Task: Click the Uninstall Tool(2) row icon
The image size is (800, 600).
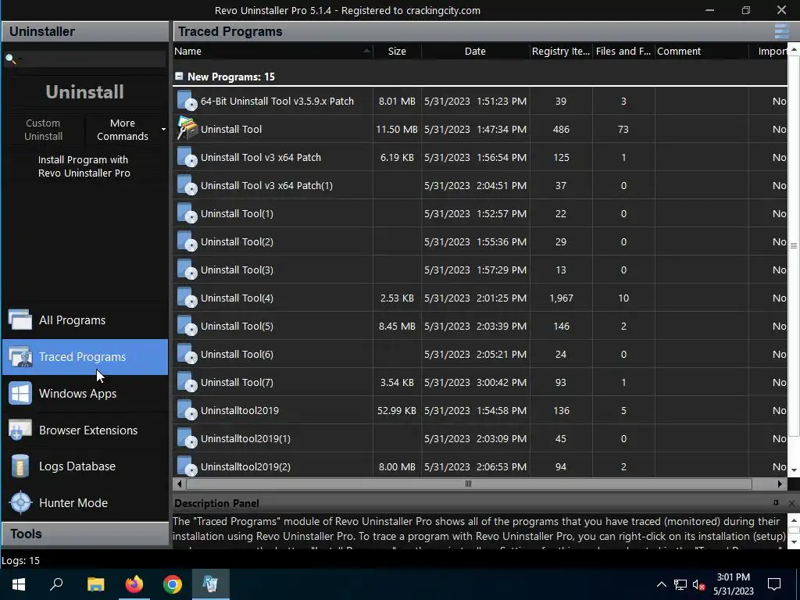Action: click(x=187, y=241)
